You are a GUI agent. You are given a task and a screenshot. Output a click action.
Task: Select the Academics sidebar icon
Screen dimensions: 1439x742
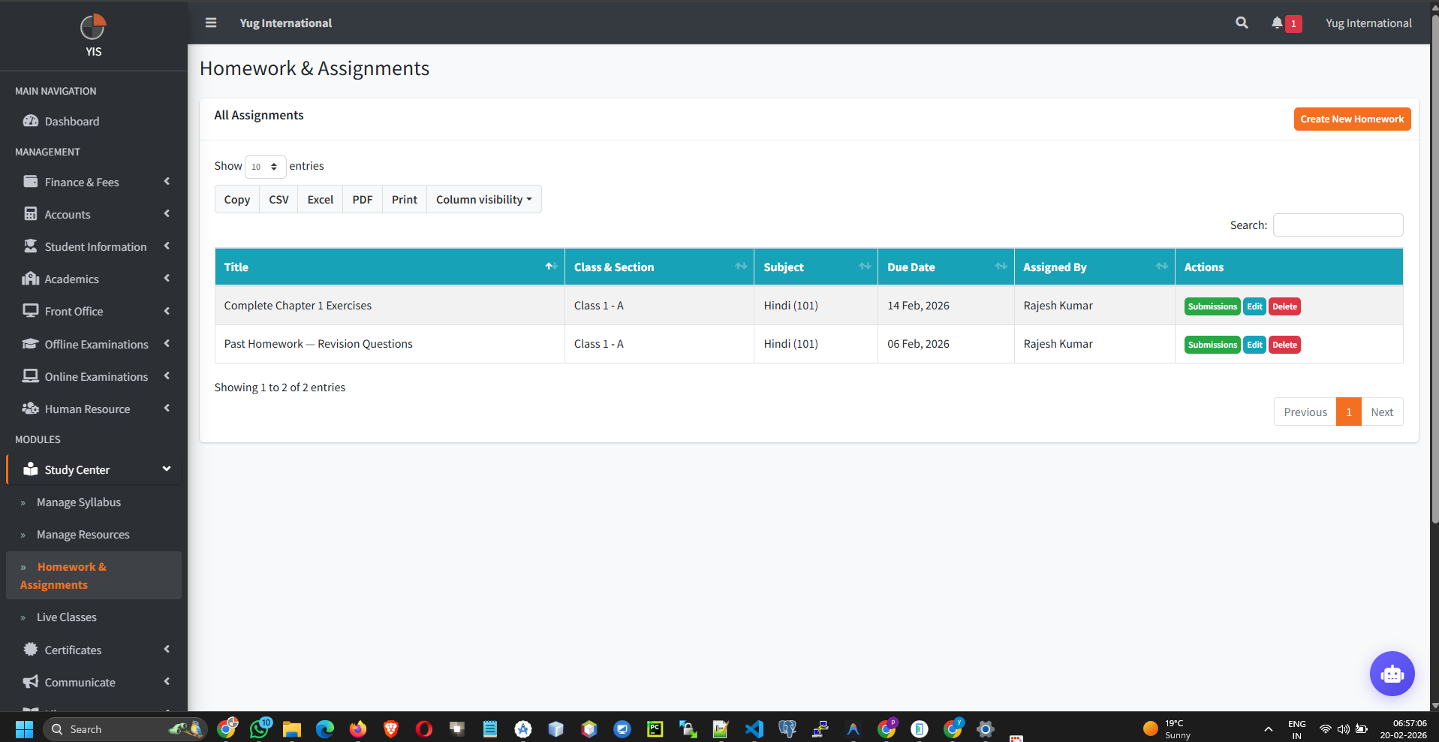click(x=30, y=279)
